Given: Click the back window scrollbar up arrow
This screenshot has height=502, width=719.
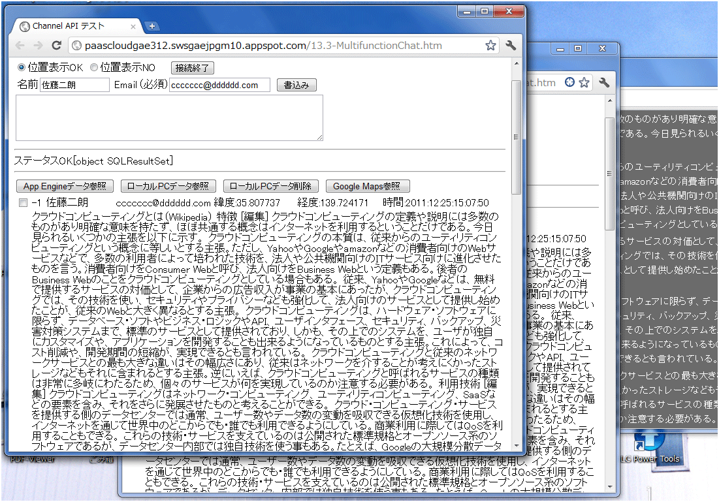Looking at the screenshot, I should (609, 101).
